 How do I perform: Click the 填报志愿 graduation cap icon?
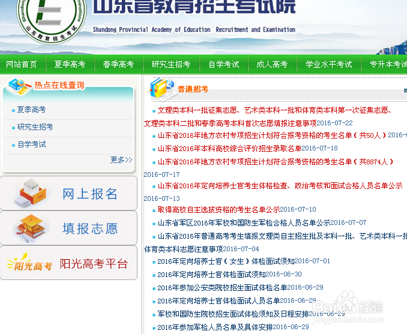[x=31, y=228]
